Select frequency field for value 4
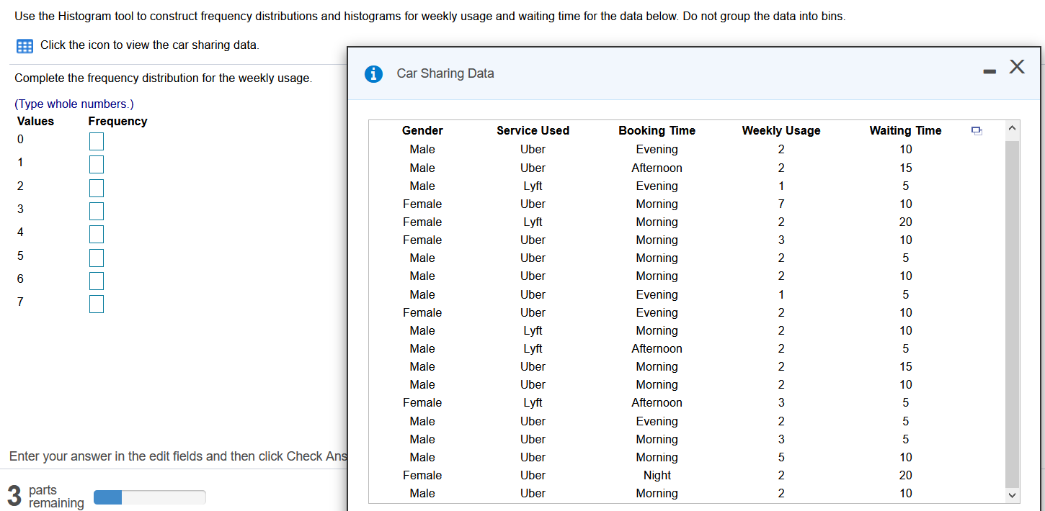Image resolution: width=1045 pixels, height=511 pixels. (97, 234)
